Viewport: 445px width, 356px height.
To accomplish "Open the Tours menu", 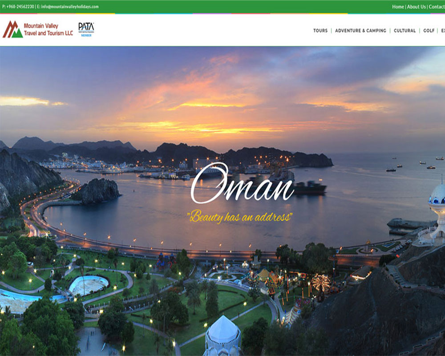I will tap(320, 31).
